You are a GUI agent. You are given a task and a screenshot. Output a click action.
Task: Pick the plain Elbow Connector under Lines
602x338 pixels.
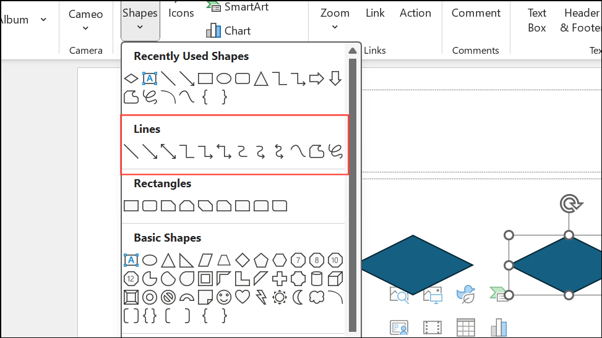tap(187, 151)
